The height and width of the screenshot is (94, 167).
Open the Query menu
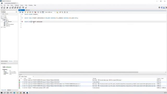12,5
